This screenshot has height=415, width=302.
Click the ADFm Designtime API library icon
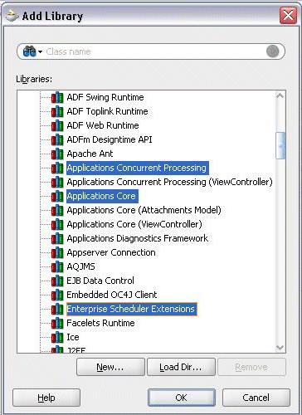[57, 139]
